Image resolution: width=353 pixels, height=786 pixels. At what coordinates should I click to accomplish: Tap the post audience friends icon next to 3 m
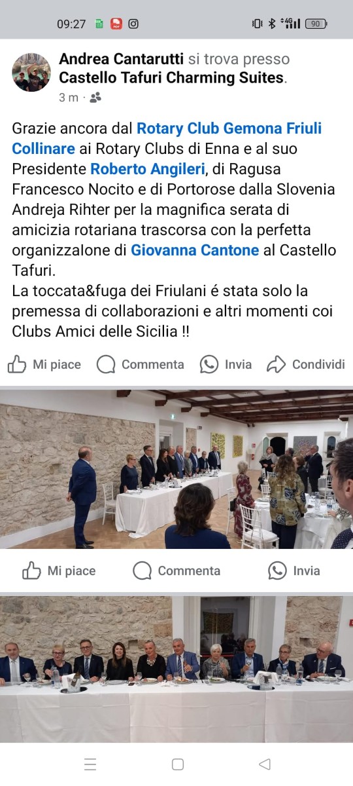click(x=96, y=98)
